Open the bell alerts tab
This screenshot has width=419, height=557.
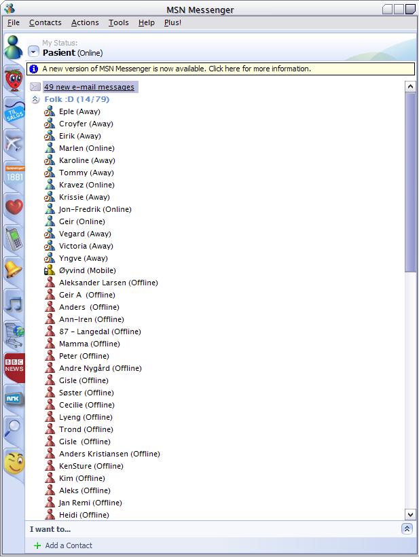point(14,270)
